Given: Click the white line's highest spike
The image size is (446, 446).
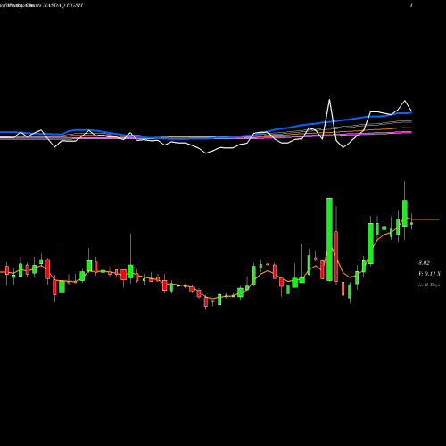Looking at the screenshot, I should (329, 100).
